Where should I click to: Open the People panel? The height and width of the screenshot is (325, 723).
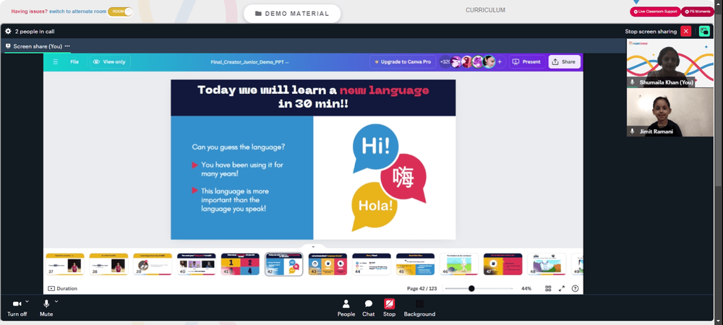[x=346, y=308]
